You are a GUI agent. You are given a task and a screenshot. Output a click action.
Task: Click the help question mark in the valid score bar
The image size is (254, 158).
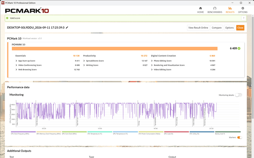click(x=244, y=18)
